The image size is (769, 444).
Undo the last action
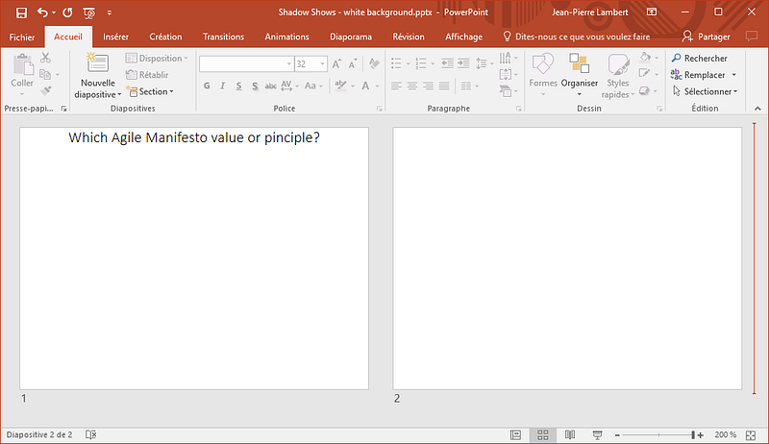pyautogui.click(x=42, y=12)
